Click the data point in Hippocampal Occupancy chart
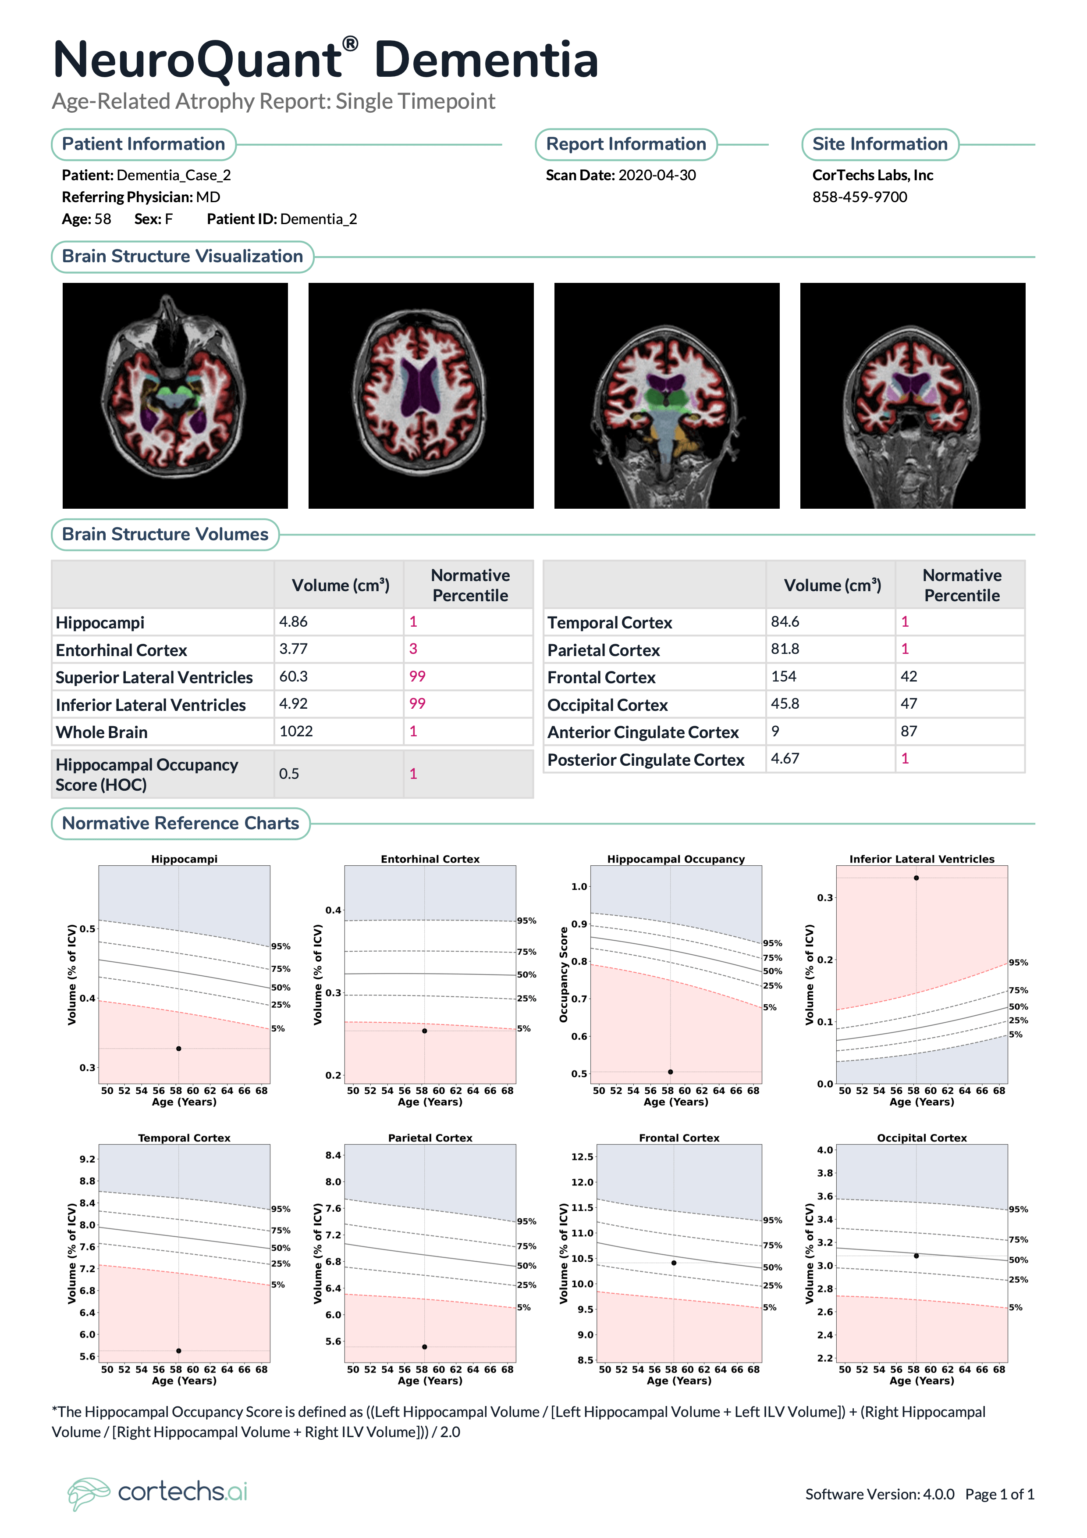The height and width of the screenshot is (1538, 1087). [x=671, y=1072]
